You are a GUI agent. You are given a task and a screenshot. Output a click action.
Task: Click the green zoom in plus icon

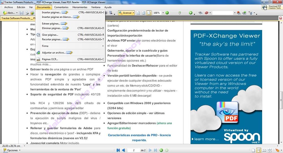point(190,13)
